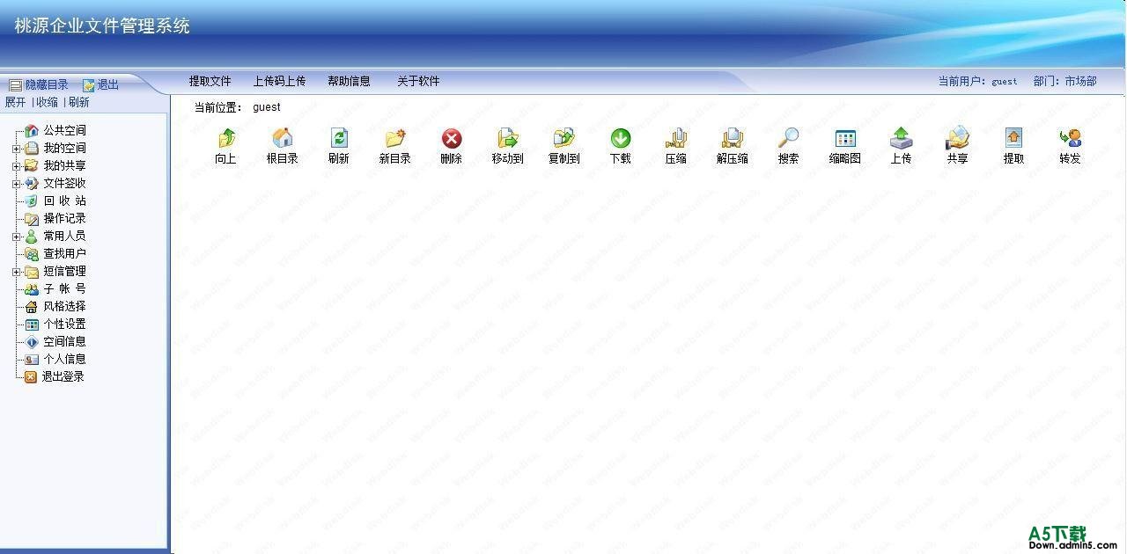Open 查找用户 find user tree item
1127x554 pixels.
[x=65, y=253]
